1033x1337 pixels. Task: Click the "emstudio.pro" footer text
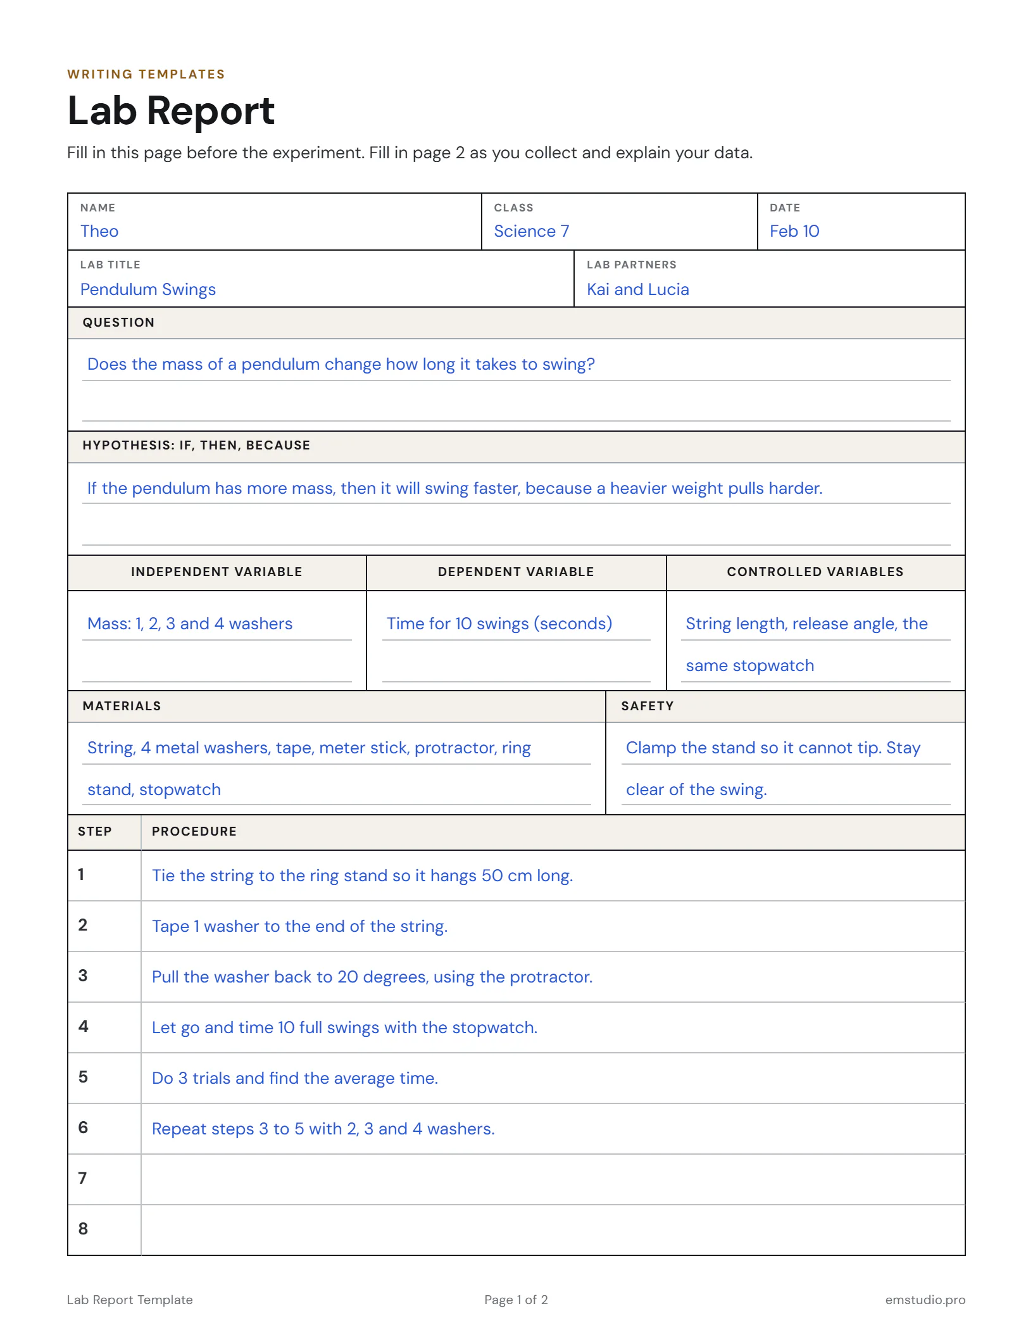point(925,1300)
